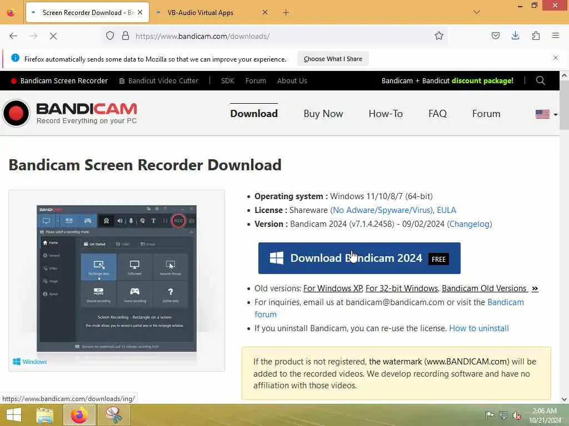Select the Screen Recorder Download tab
Screen dimensions: 569x426
[87, 13]
